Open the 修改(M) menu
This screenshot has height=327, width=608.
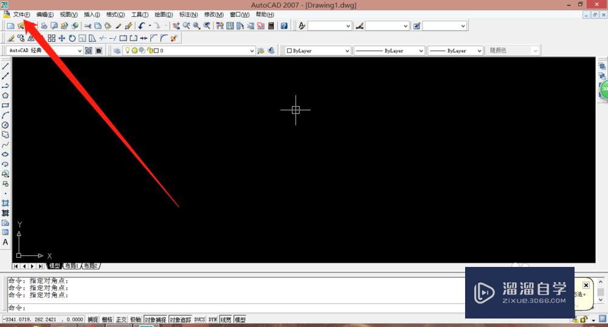click(214, 15)
